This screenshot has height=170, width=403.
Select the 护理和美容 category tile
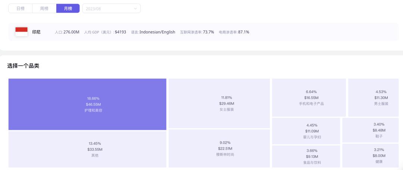coord(87,105)
